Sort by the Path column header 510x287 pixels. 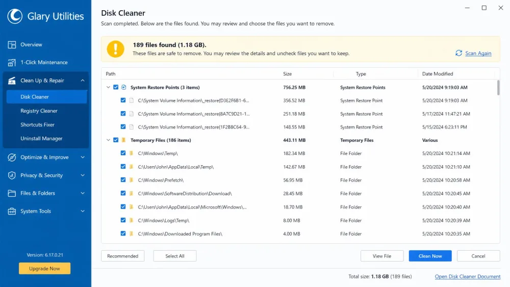[111, 74]
